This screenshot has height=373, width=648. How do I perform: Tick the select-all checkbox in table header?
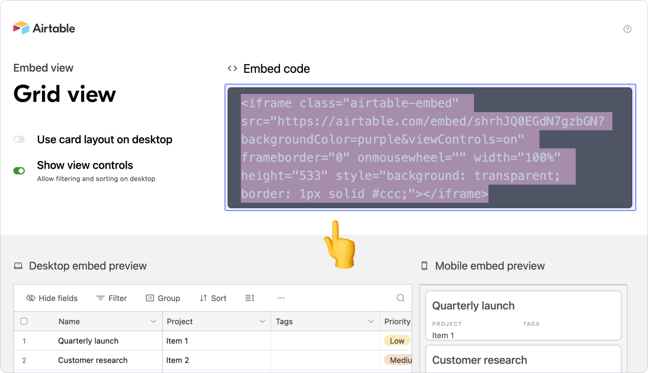pos(24,321)
